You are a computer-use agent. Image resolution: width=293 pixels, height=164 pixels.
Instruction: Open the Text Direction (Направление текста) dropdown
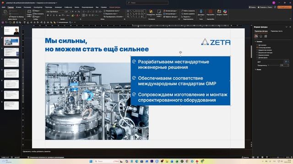point(112,11)
